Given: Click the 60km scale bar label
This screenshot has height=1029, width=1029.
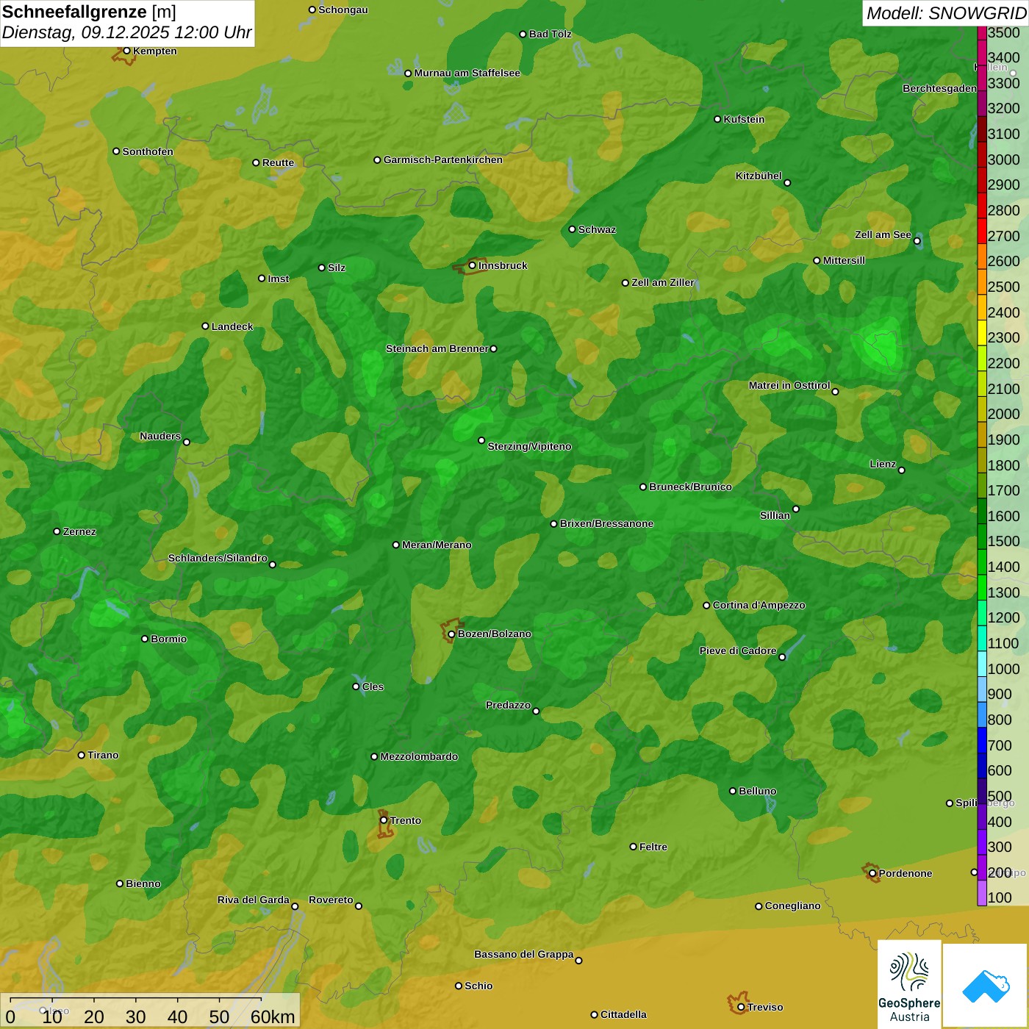Looking at the screenshot, I should pyautogui.click(x=273, y=1017).
